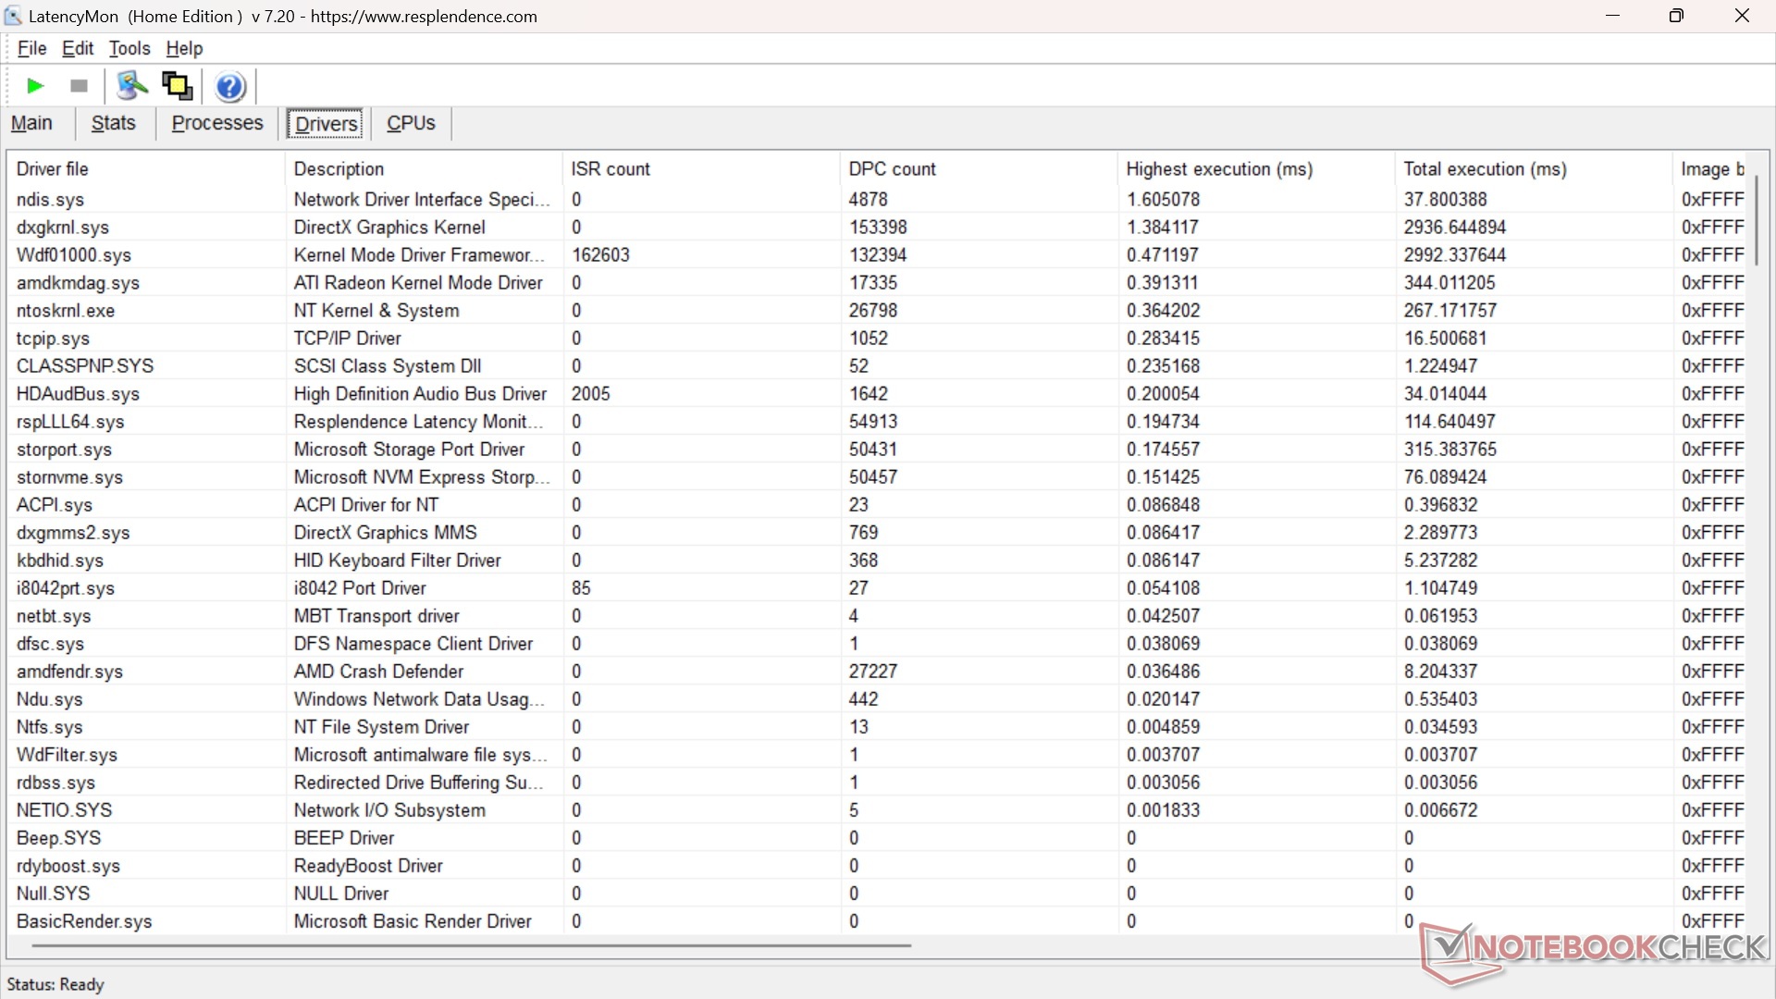Switch to the Stats tab
Viewport: 1776px width, 999px height.
[113, 123]
